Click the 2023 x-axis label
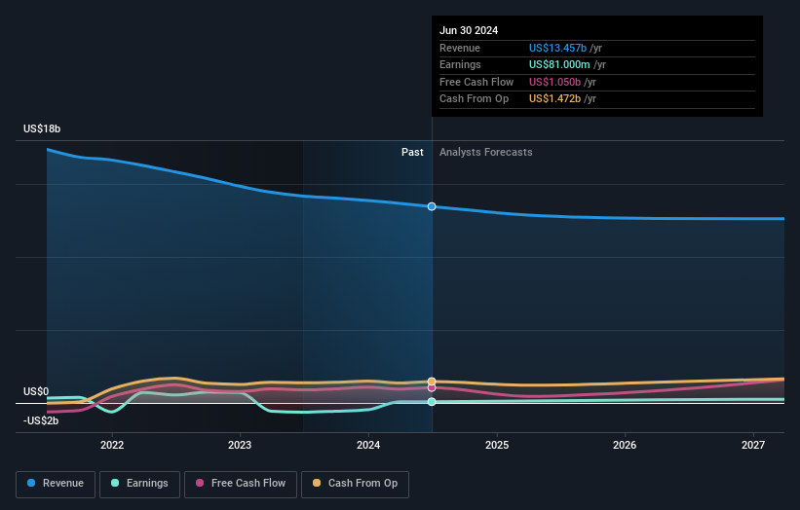The image size is (800, 510). pyautogui.click(x=240, y=445)
